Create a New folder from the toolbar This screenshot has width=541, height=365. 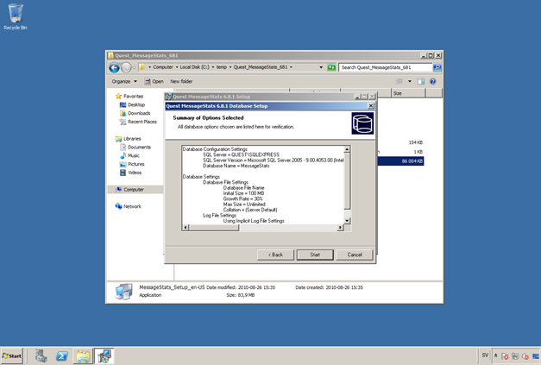(x=181, y=81)
